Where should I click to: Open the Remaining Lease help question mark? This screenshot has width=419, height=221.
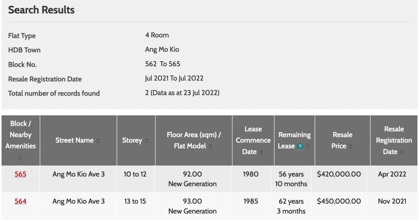click(x=300, y=146)
